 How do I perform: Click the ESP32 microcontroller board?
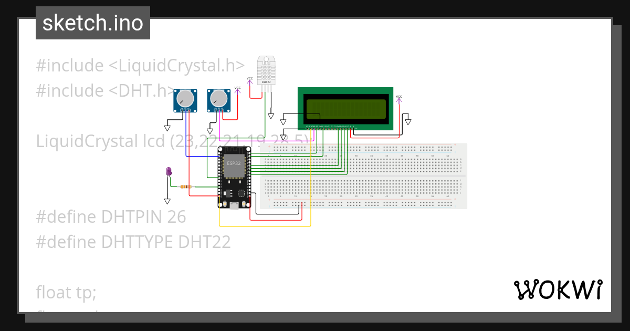point(235,177)
